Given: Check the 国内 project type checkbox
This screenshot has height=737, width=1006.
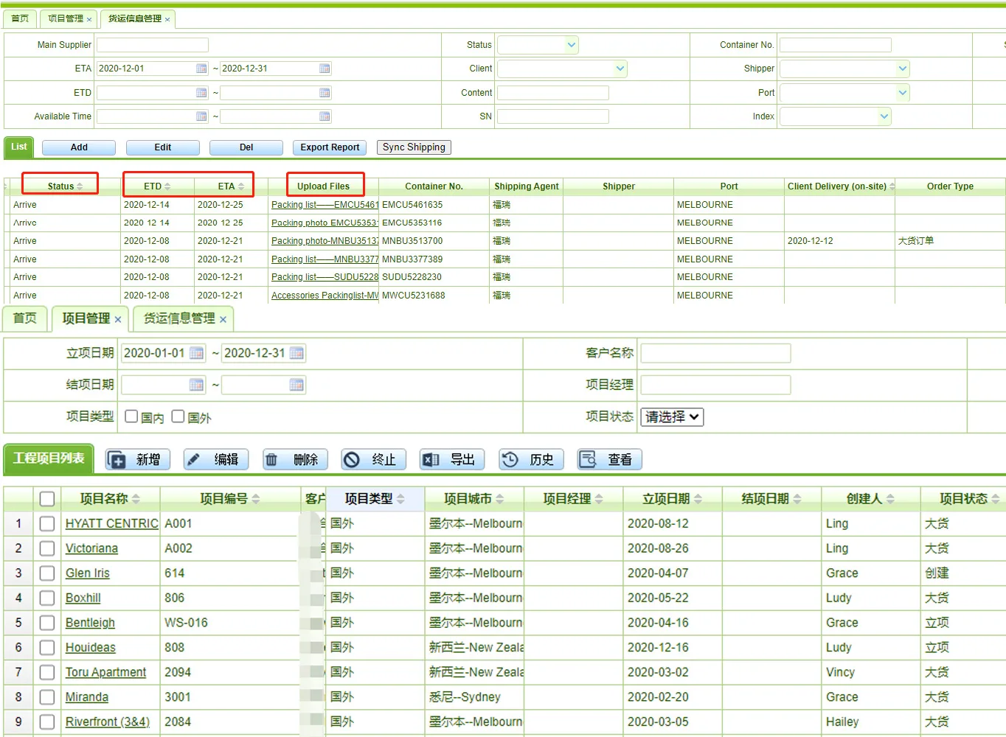Looking at the screenshot, I should pos(131,416).
